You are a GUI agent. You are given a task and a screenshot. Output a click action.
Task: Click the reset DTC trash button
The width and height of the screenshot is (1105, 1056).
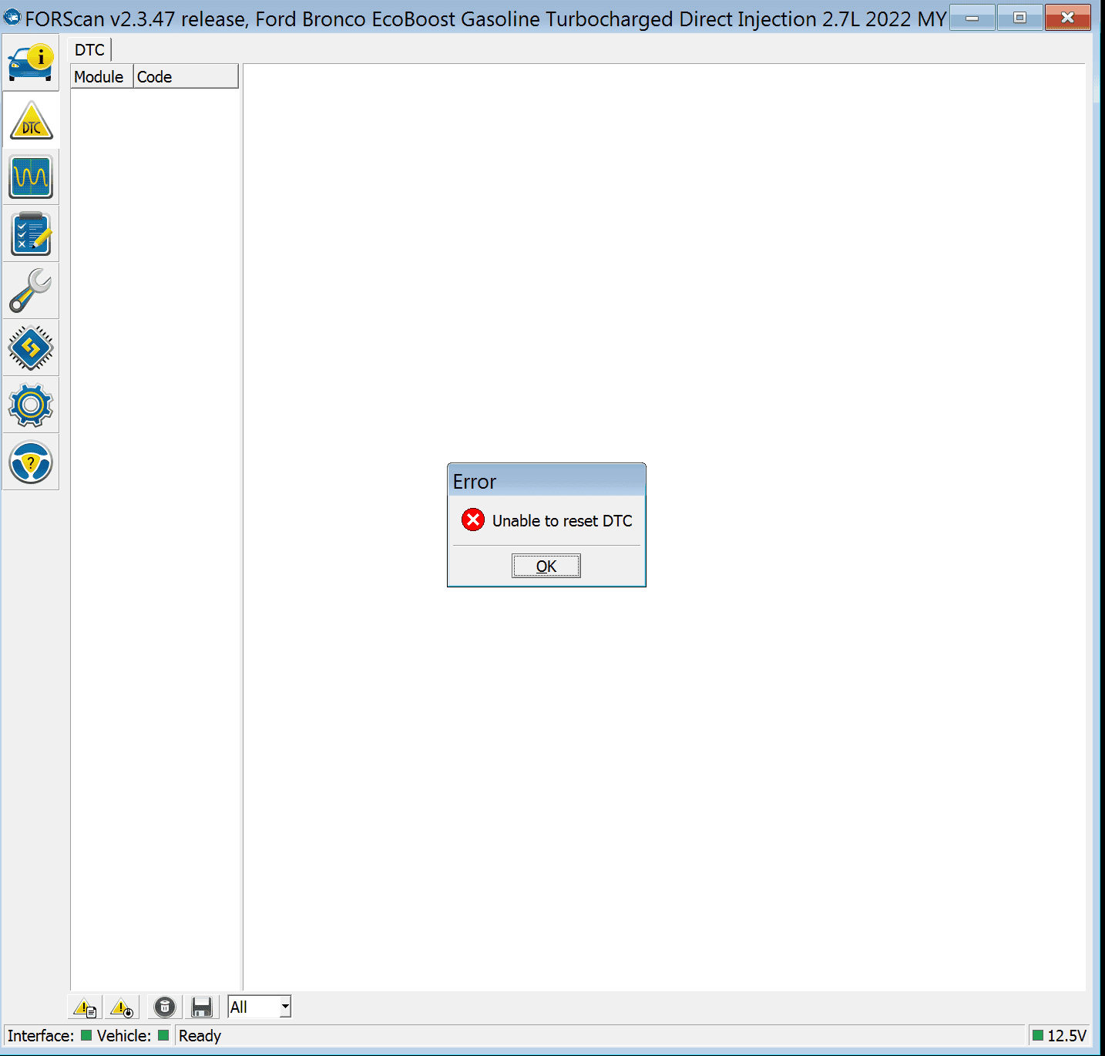(x=165, y=1007)
